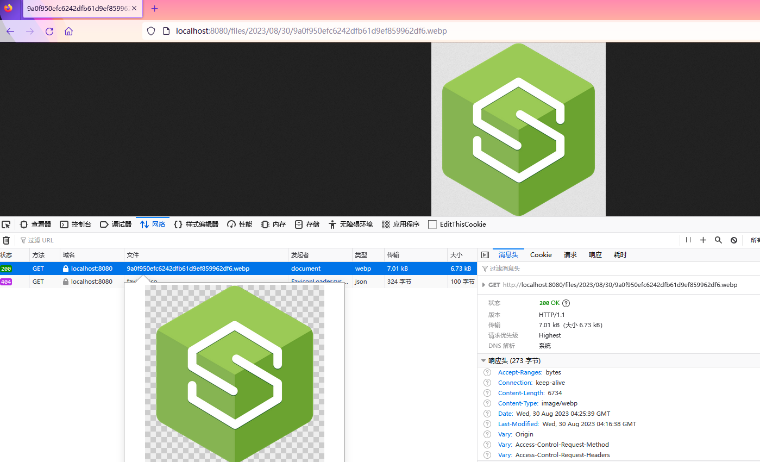Open request blocking with the circle-slash icon
This screenshot has height=462, width=760.
click(733, 240)
